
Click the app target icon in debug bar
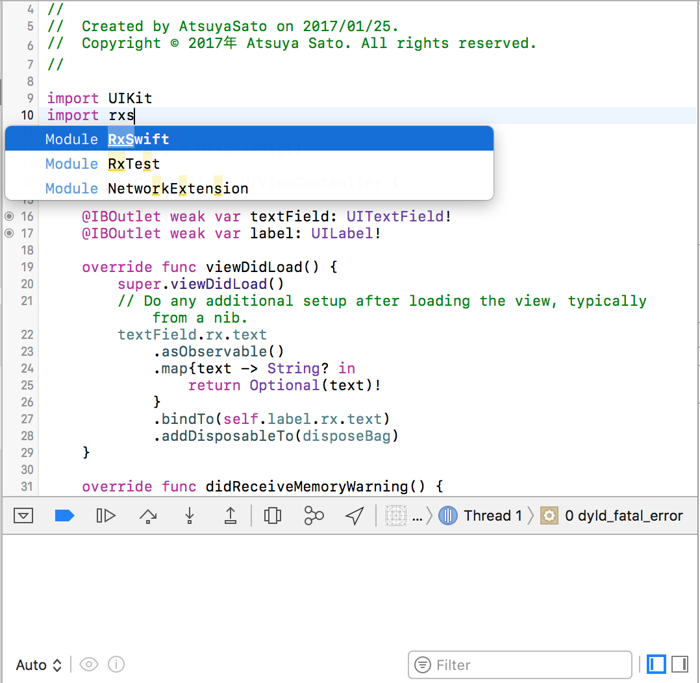pyautogui.click(x=395, y=515)
